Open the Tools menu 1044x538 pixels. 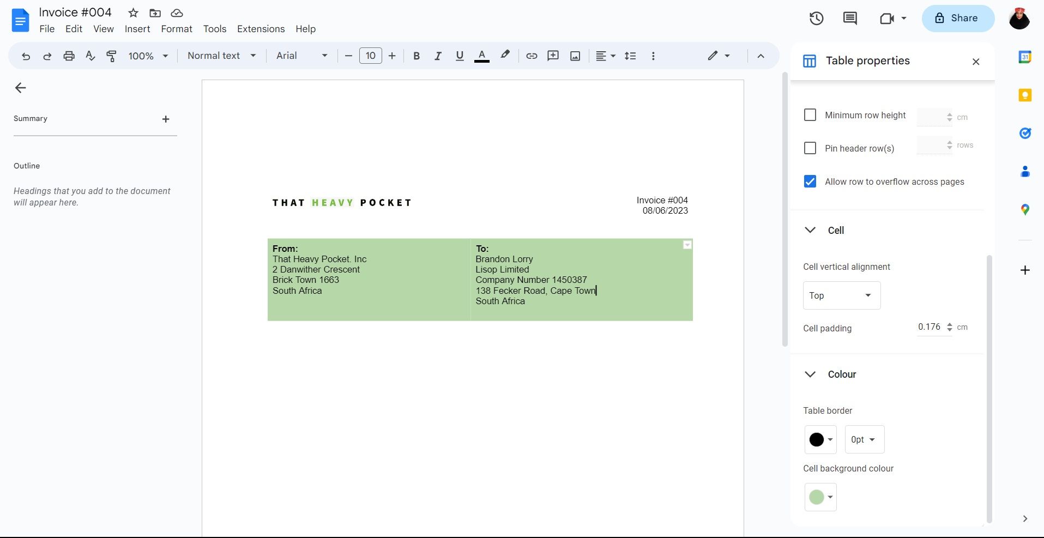coord(215,29)
